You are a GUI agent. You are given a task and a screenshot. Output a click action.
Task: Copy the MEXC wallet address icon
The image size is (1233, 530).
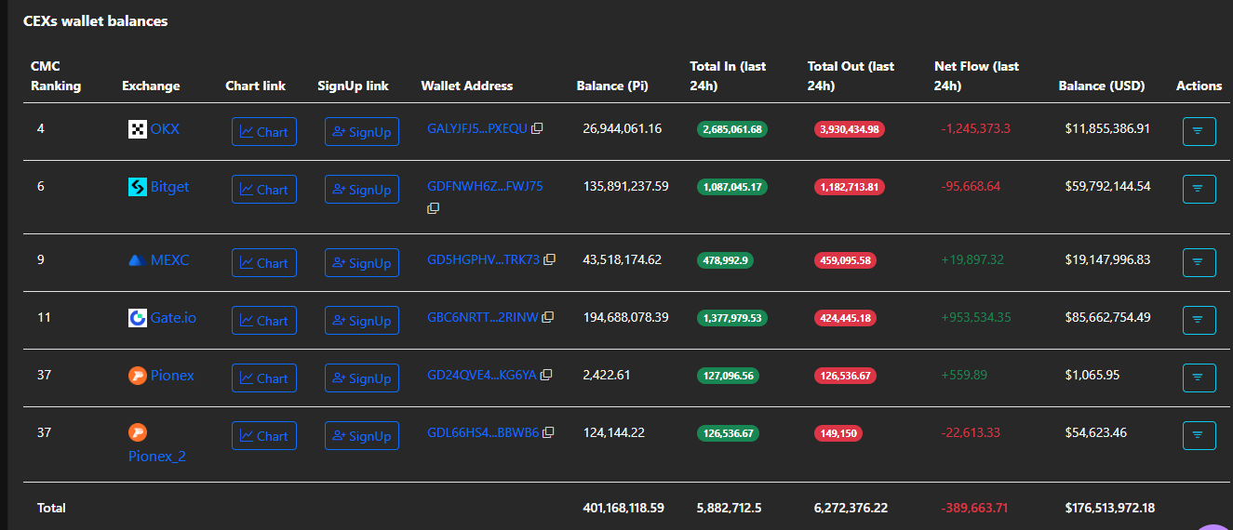549,259
